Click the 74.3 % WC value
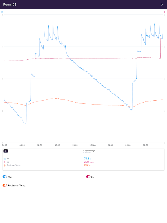The image size is (167, 223). 87,158
